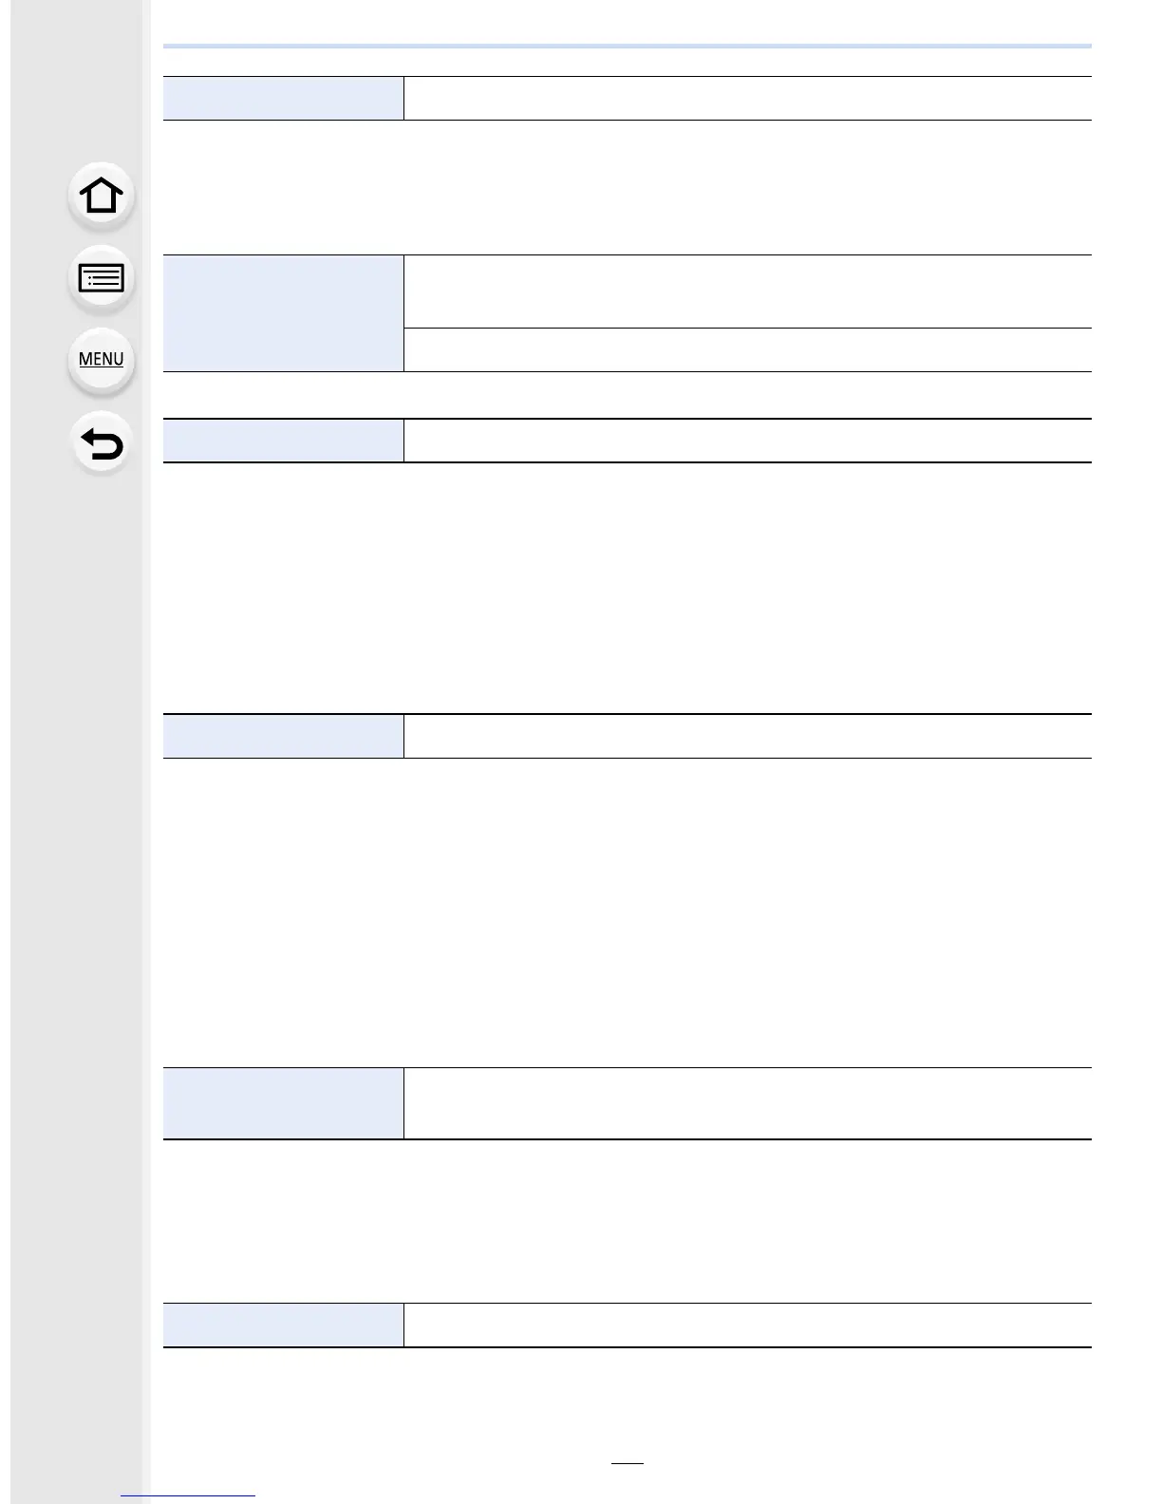Click the underlined page number at bottom center
The image size is (1162, 1504).
[627, 1462]
